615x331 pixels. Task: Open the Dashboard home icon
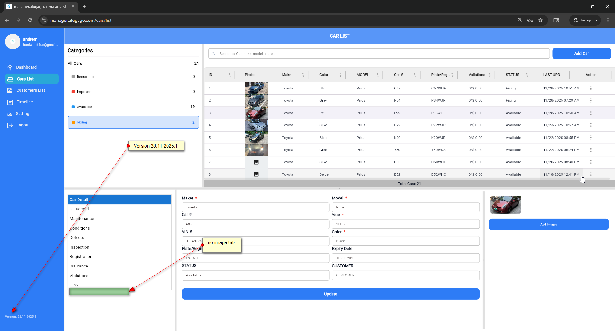pos(10,67)
